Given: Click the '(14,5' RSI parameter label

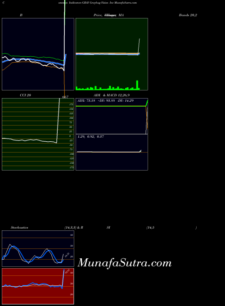Looking at the screenshot, I should (150, 228).
